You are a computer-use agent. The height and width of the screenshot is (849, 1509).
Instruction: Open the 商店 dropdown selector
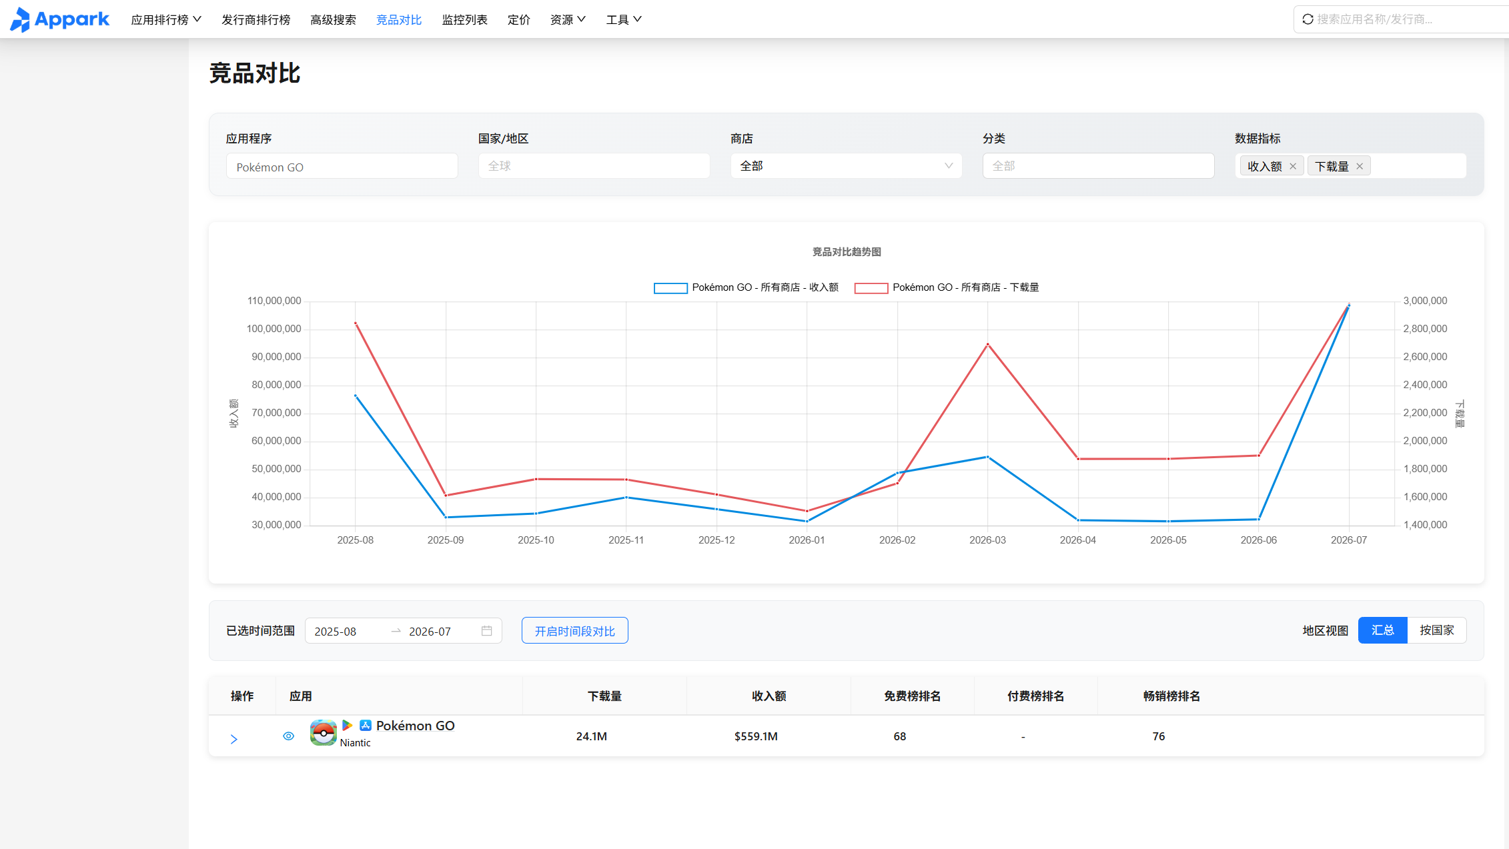point(846,166)
